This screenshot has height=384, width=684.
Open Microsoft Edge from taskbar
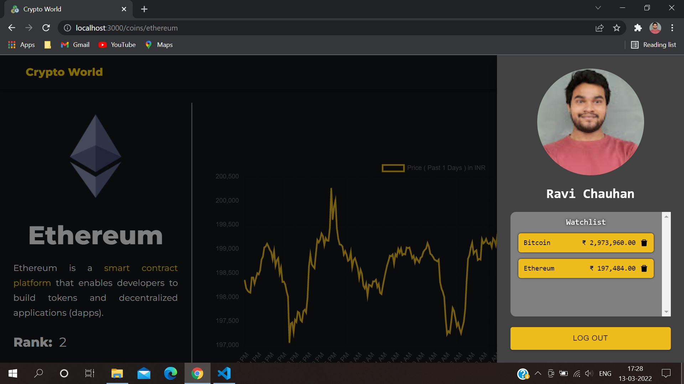[171, 373]
